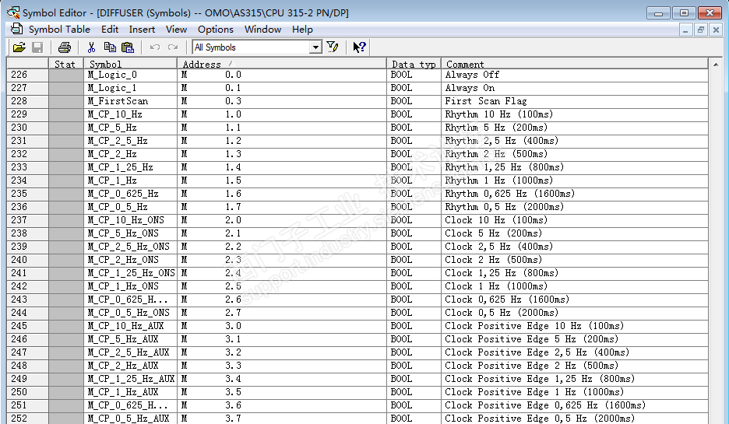729x424 pixels.
Task: Select row number 226 header
Action: point(27,75)
